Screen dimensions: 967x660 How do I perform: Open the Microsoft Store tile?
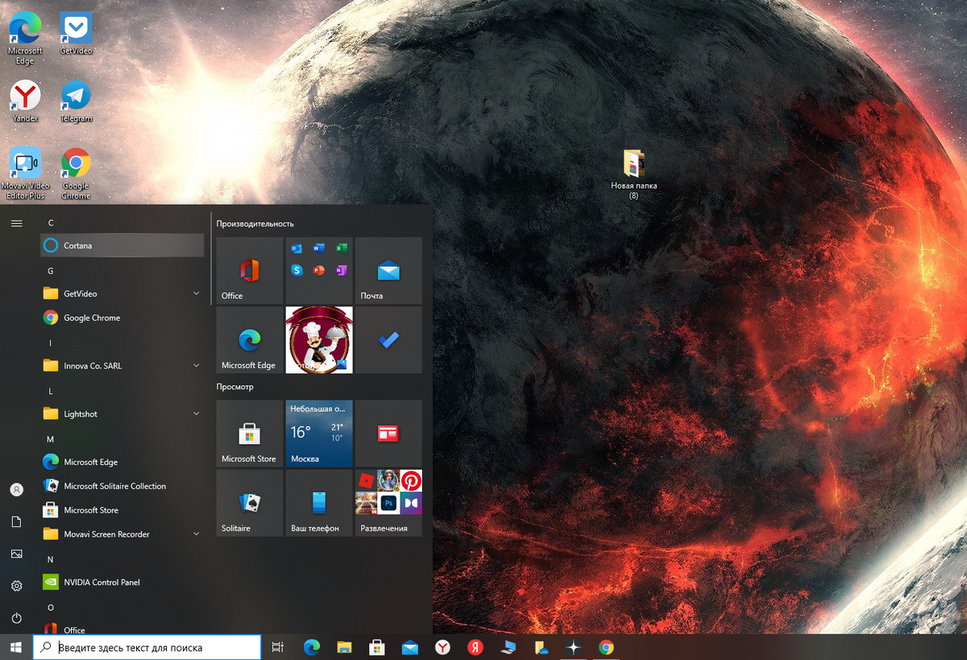click(250, 434)
